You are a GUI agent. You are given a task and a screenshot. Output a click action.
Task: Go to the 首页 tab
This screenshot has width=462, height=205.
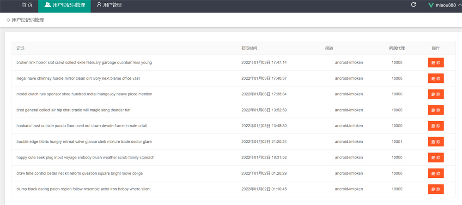pos(27,5)
